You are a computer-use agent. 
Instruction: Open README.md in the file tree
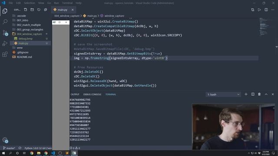point(30,57)
